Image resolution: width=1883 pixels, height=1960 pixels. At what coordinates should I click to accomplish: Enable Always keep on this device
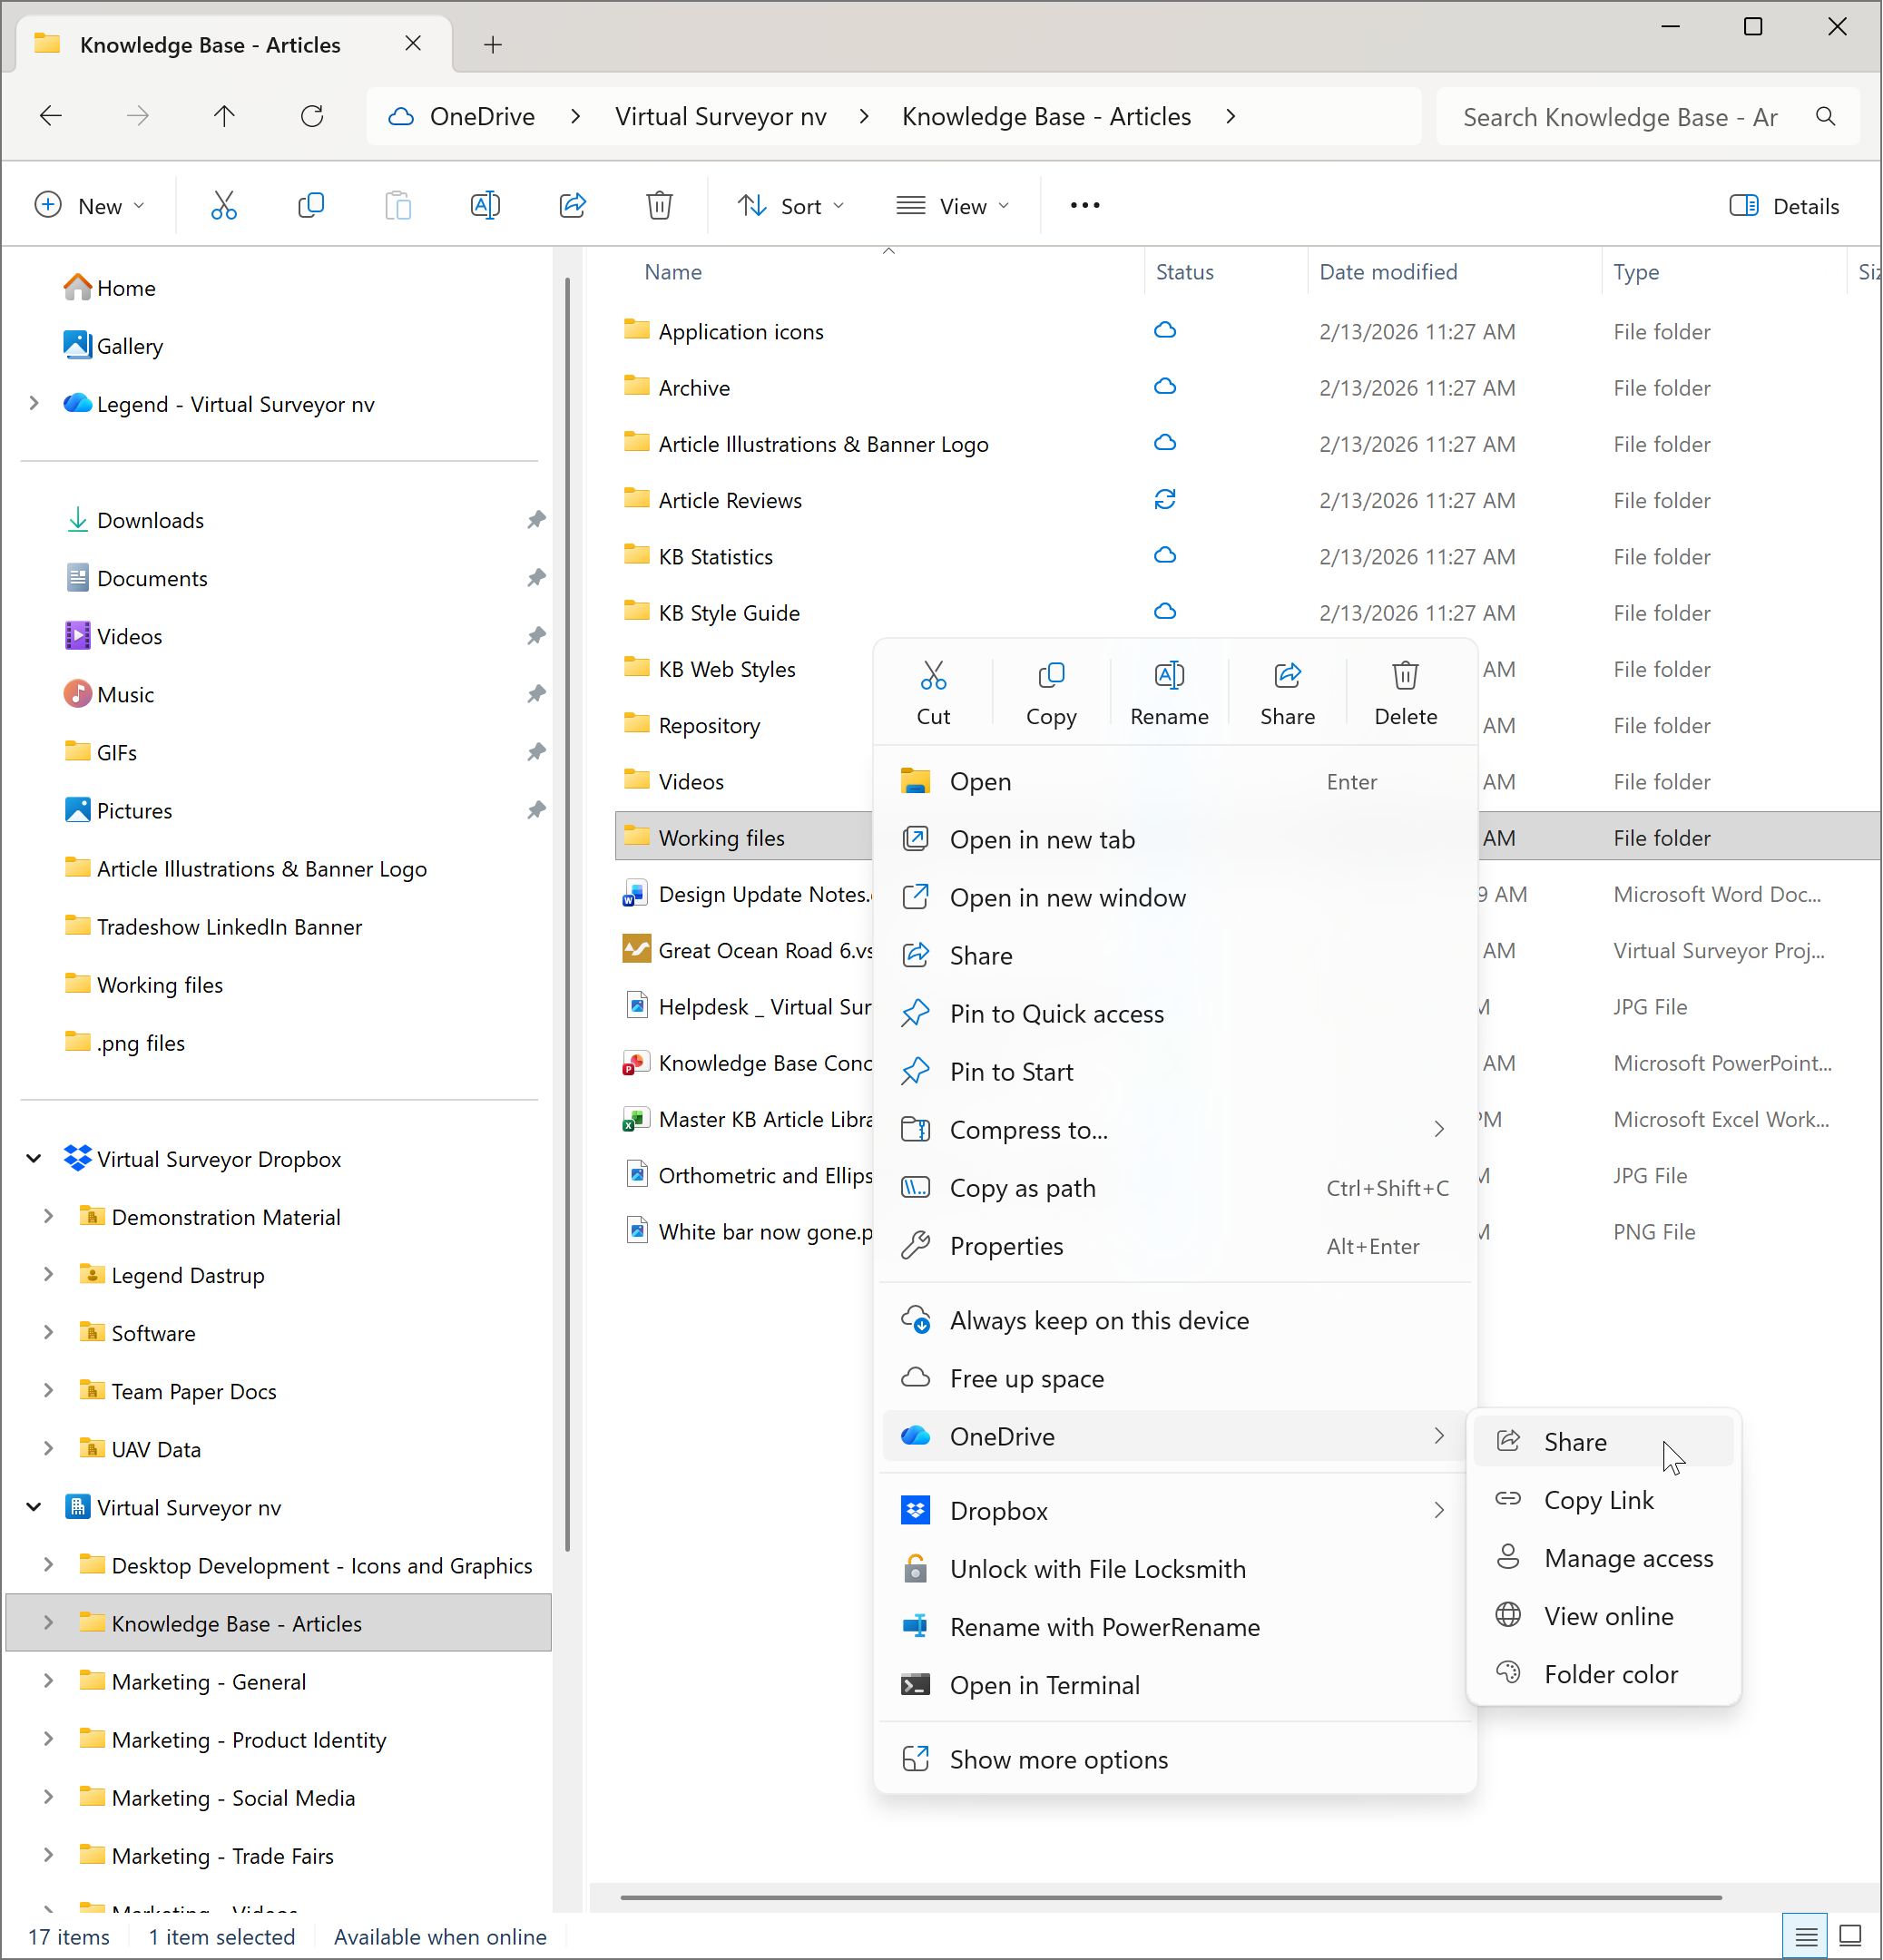click(1098, 1320)
